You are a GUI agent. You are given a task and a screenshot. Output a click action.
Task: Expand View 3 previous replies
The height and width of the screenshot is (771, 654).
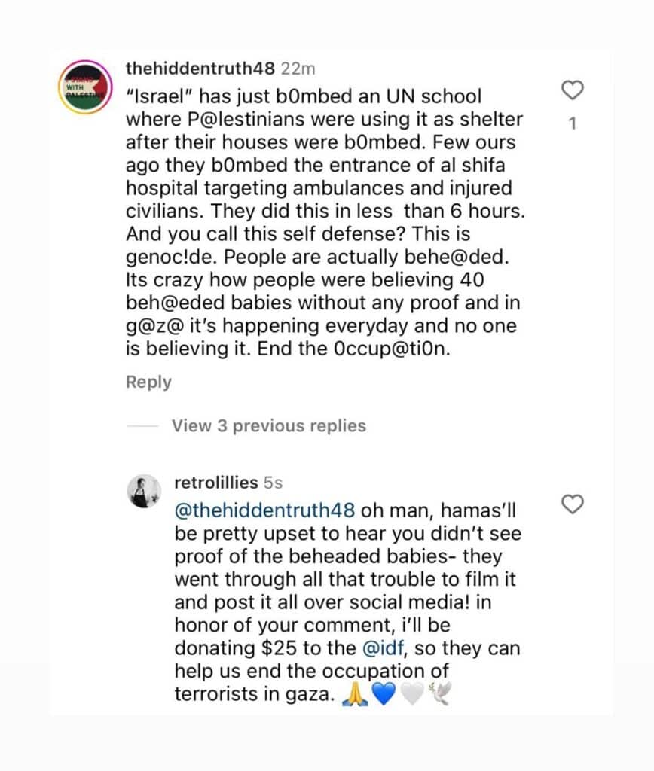click(268, 425)
